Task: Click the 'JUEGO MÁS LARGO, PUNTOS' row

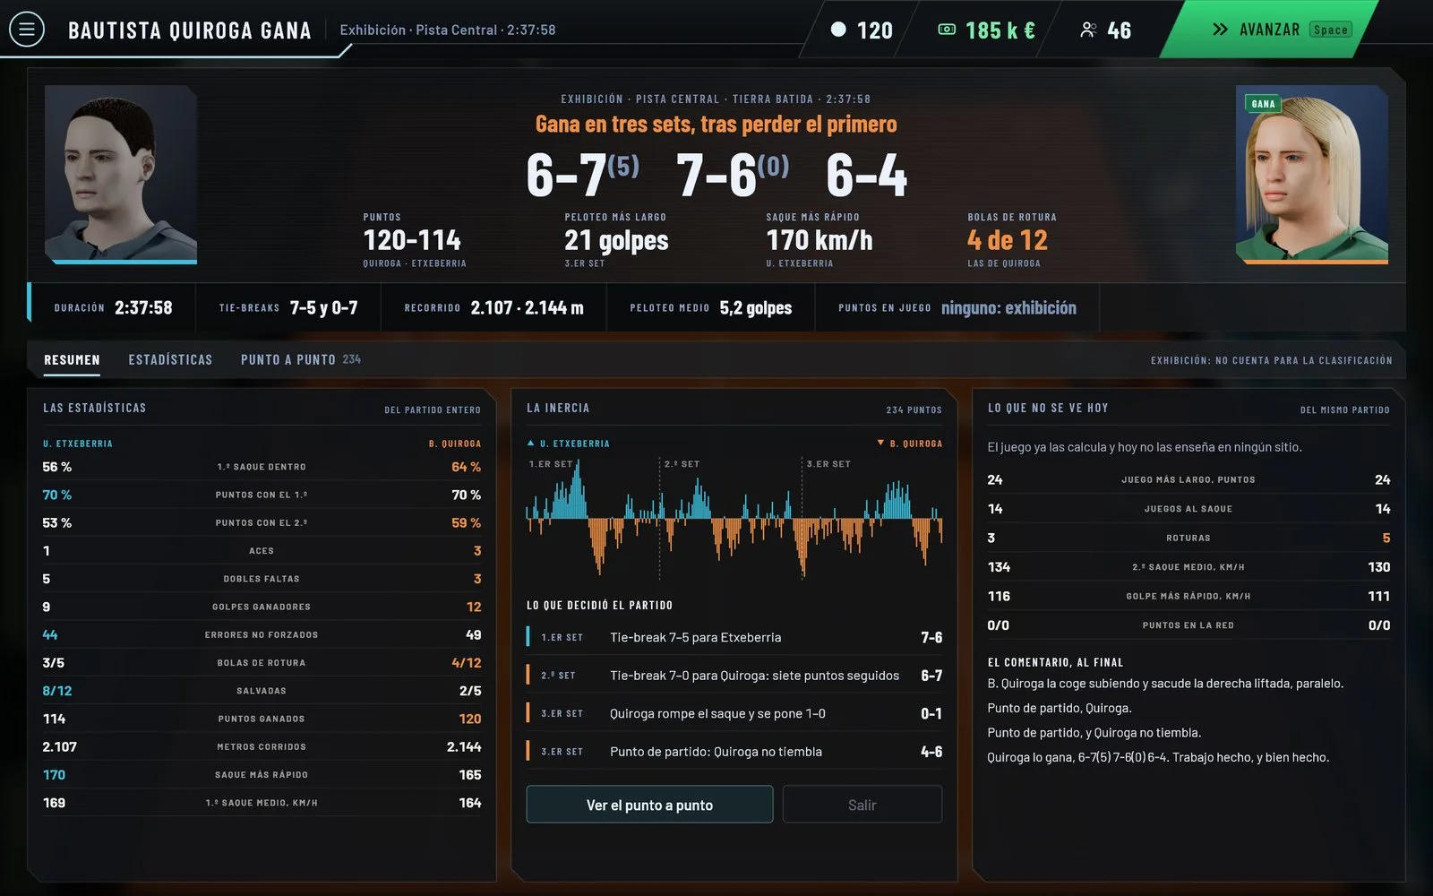Action: coord(1188,479)
